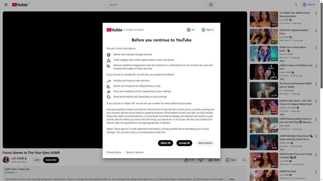Open Angelic Lofi ASMR channel name
The image size is (323, 181).
288,108
